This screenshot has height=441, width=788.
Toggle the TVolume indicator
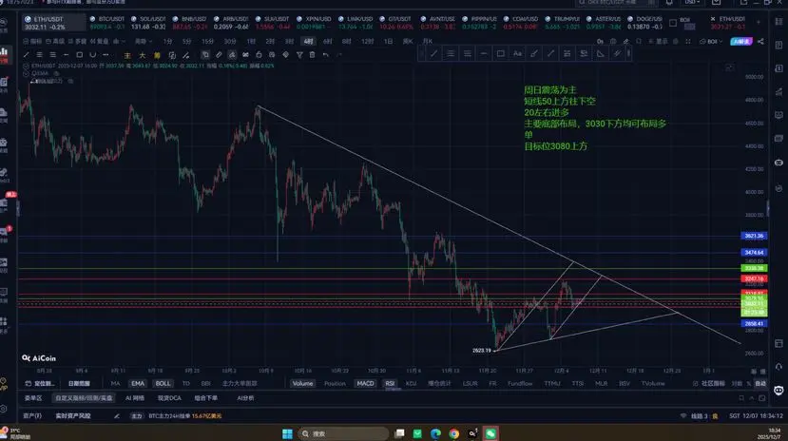click(653, 383)
